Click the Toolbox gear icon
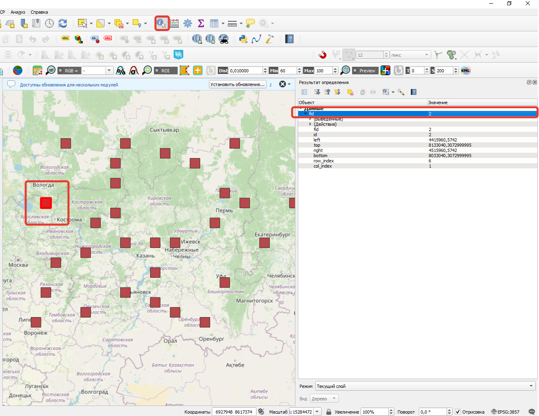Viewport: 539px width, 416px height. coord(188,23)
